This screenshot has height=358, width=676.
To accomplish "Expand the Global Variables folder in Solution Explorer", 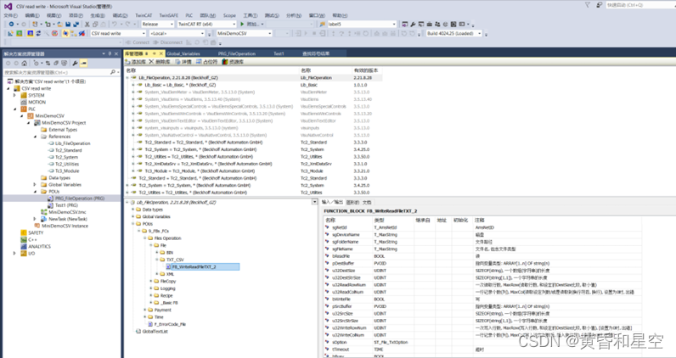I will click(36, 185).
